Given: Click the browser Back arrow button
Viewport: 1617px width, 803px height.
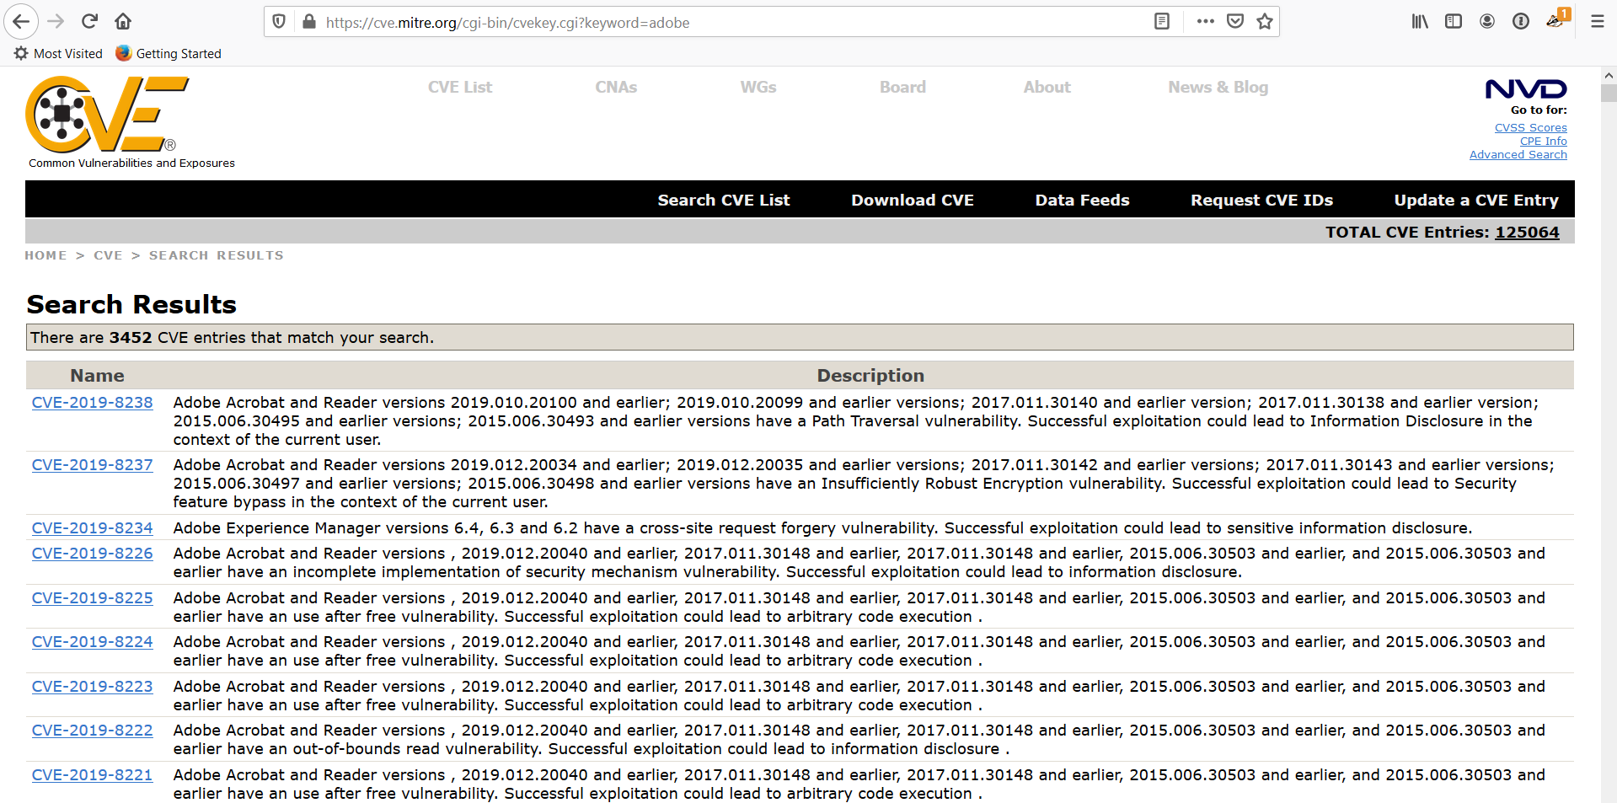Looking at the screenshot, I should 21,22.
